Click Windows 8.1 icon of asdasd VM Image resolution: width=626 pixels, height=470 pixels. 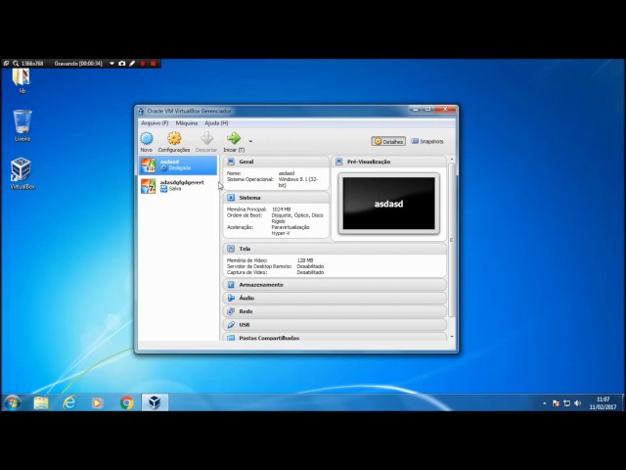pyautogui.click(x=148, y=165)
